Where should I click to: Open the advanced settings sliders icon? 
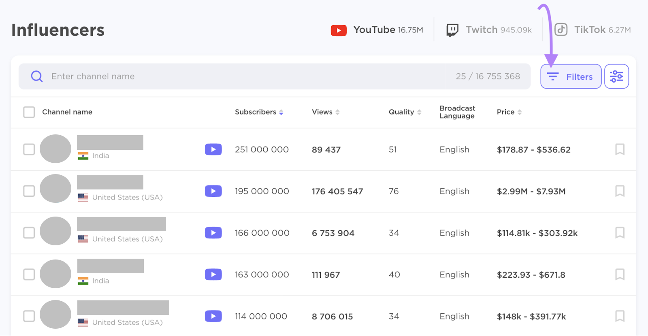coord(616,77)
